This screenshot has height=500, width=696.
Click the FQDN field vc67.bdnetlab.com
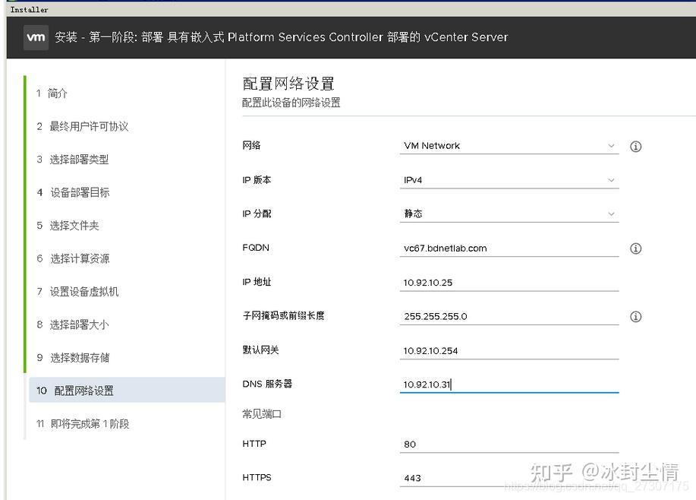click(509, 248)
